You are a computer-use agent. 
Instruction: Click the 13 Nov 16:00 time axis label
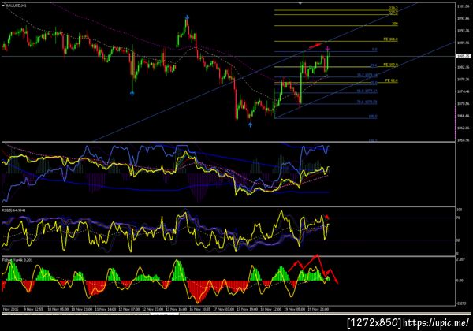(177, 309)
